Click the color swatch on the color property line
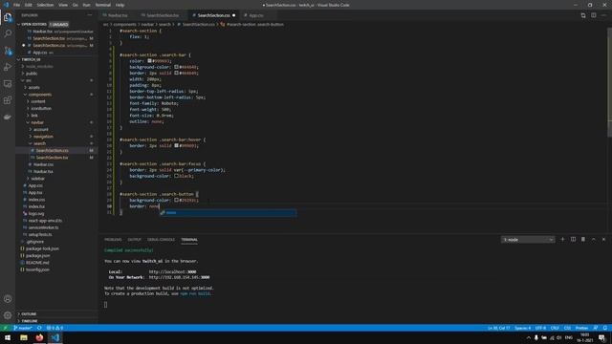The width and height of the screenshot is (612, 344). [x=149, y=61]
